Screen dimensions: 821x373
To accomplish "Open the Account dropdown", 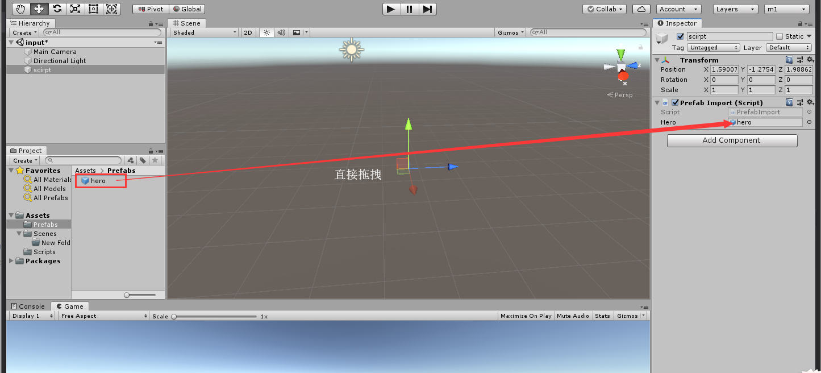I will pos(679,9).
